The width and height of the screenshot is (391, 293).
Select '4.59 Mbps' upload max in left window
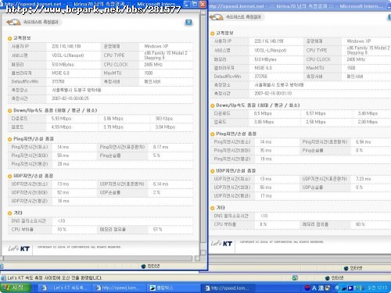pyautogui.click(x=61, y=127)
